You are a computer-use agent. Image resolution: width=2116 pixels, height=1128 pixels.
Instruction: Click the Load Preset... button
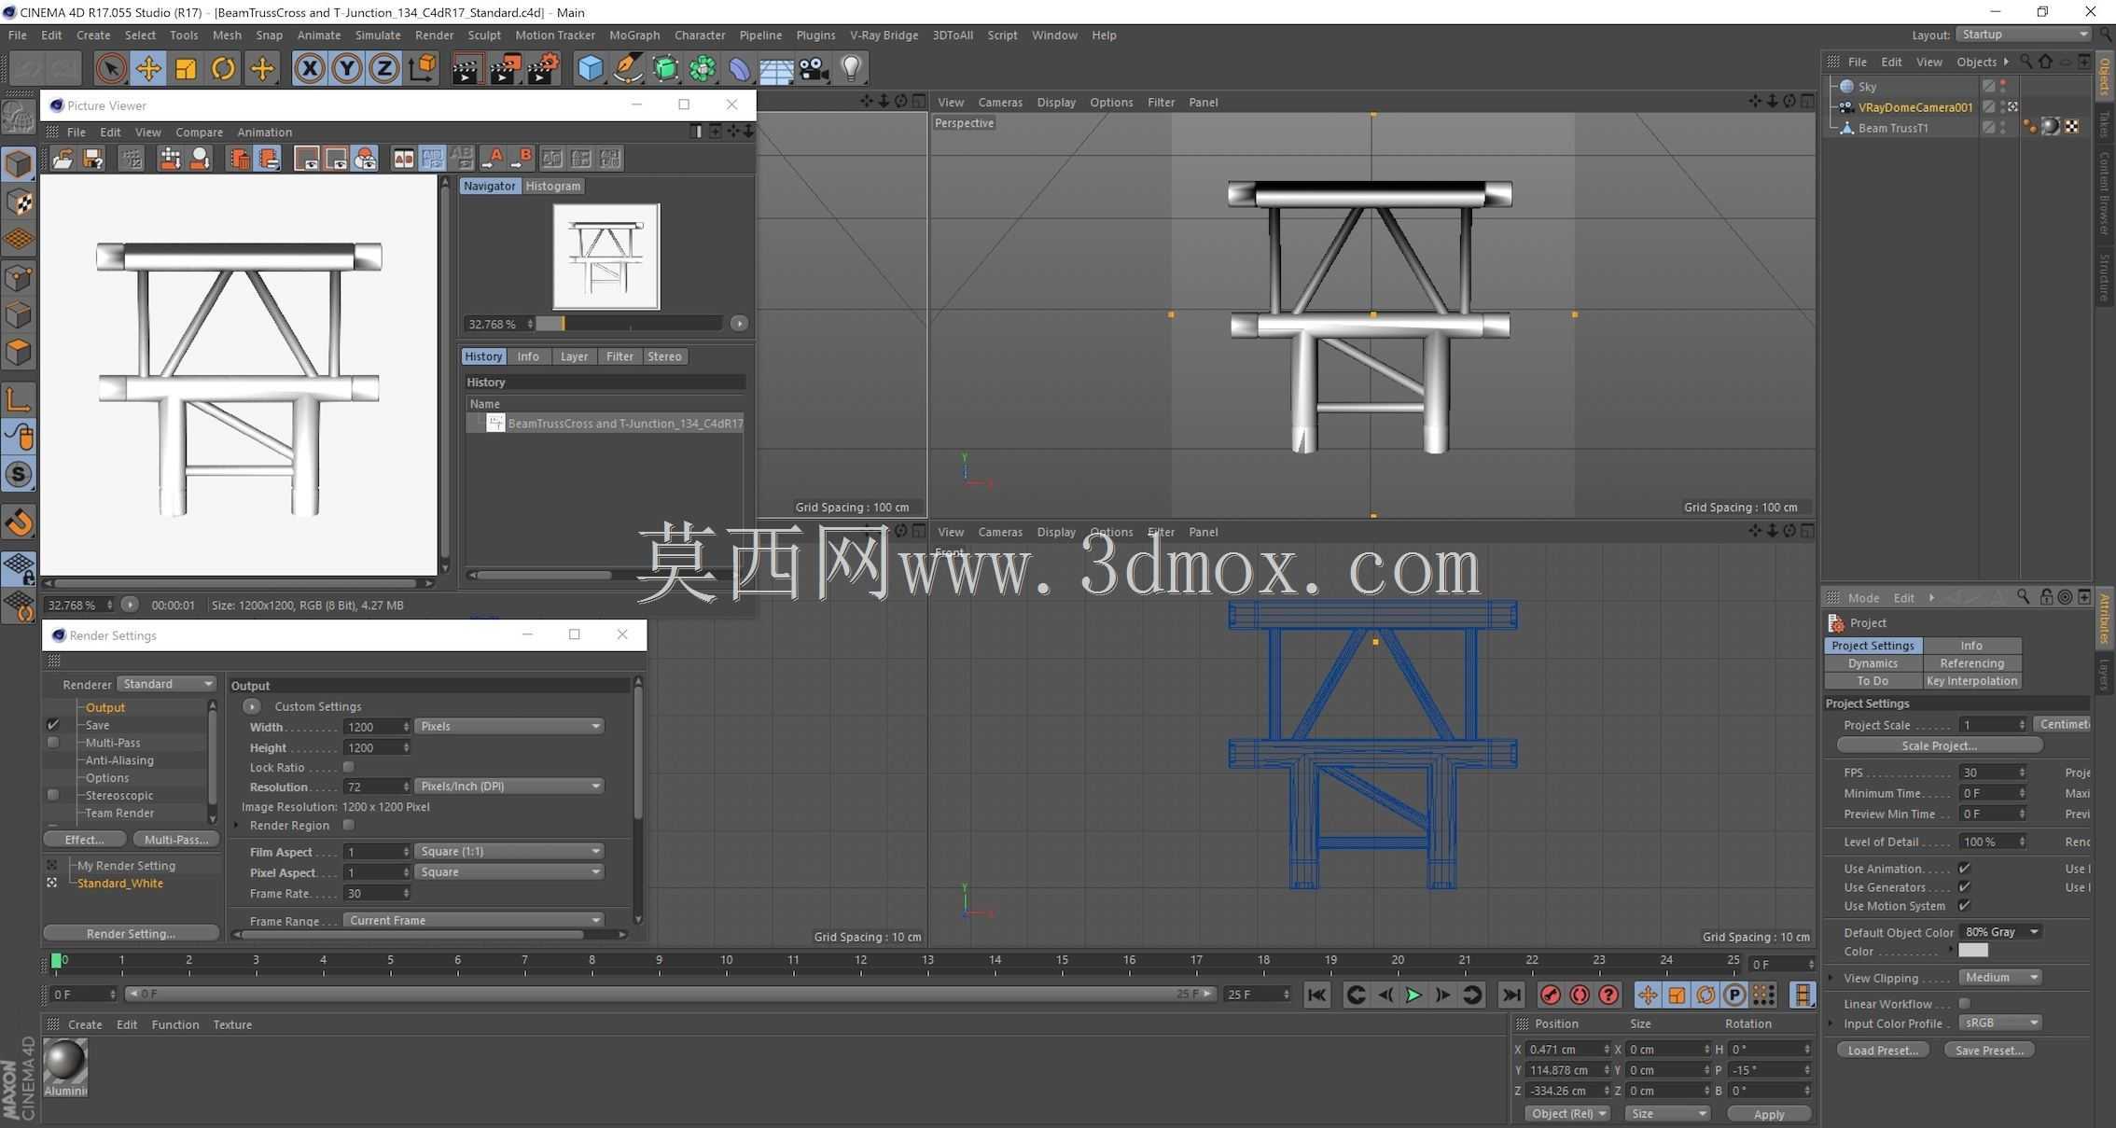click(x=1882, y=1050)
